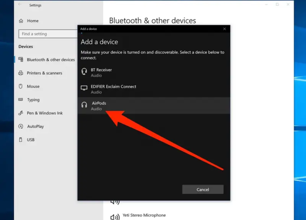
Task: Click the Bluetooth & other devices sidebar icon
Action: click(21, 59)
